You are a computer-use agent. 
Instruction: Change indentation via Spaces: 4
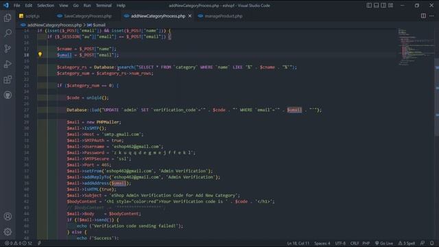click(x=322, y=243)
